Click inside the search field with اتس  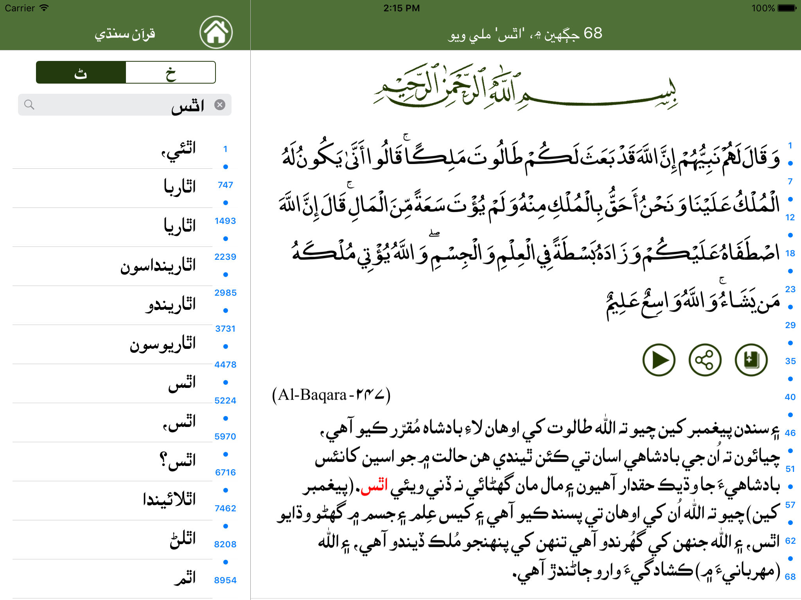pyautogui.click(x=125, y=105)
